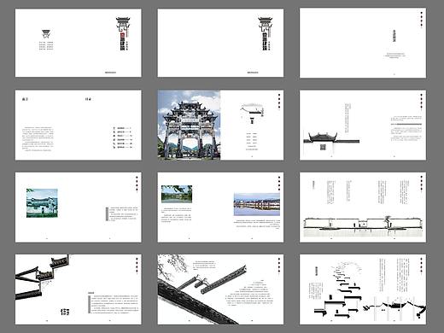Image resolution: width=444 pixels, height=333 pixels.
Task: Select the spread with single teal-toned house photo
Action: (x=79, y=207)
